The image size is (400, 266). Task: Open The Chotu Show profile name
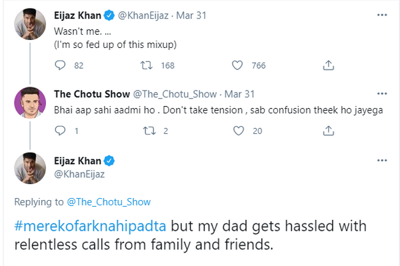pyautogui.click(x=92, y=94)
